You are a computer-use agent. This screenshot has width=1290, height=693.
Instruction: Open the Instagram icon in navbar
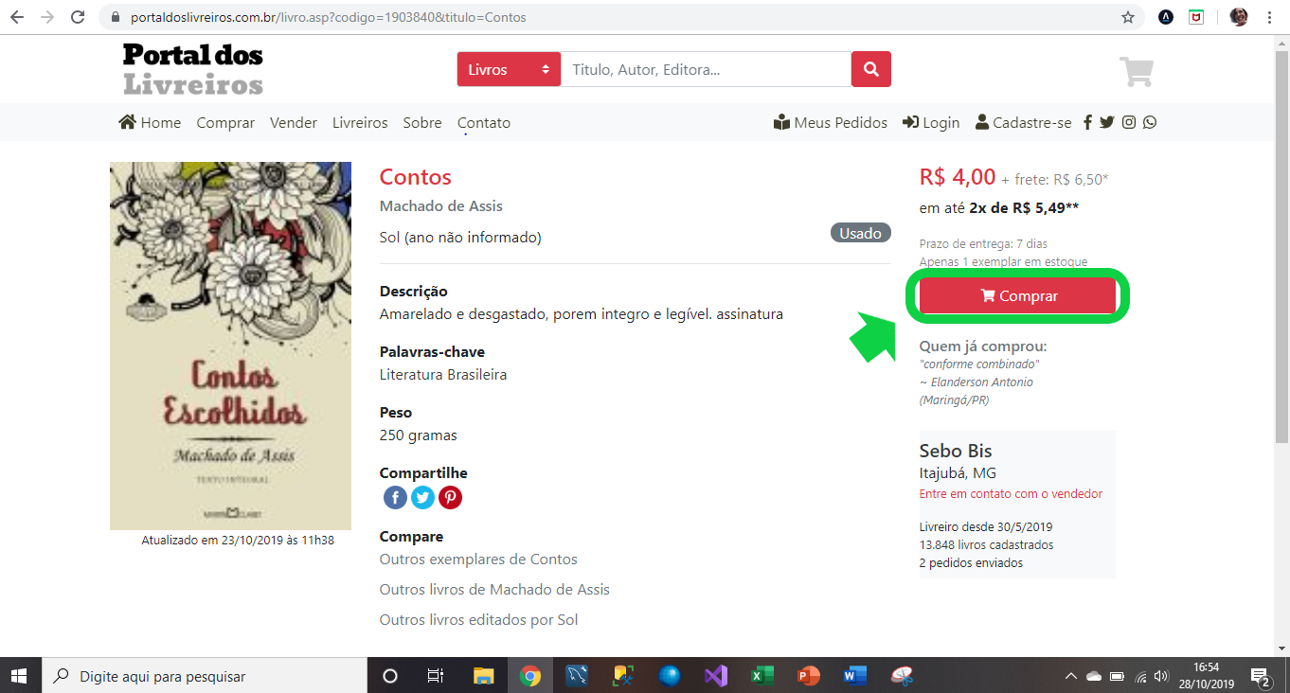coord(1129,122)
